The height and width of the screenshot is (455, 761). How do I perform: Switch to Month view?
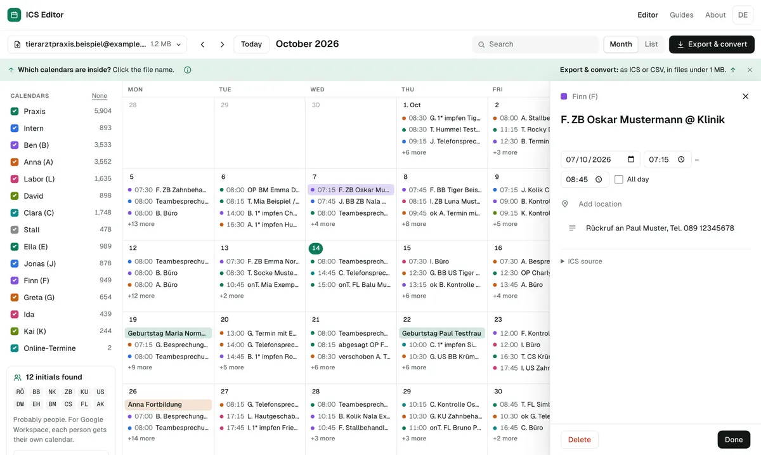coord(621,44)
